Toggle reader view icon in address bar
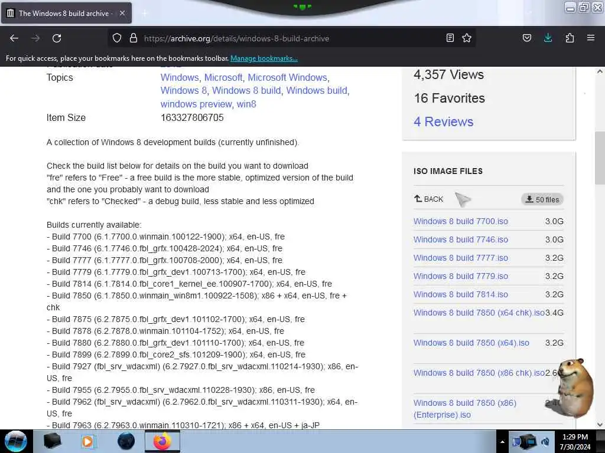 click(450, 38)
